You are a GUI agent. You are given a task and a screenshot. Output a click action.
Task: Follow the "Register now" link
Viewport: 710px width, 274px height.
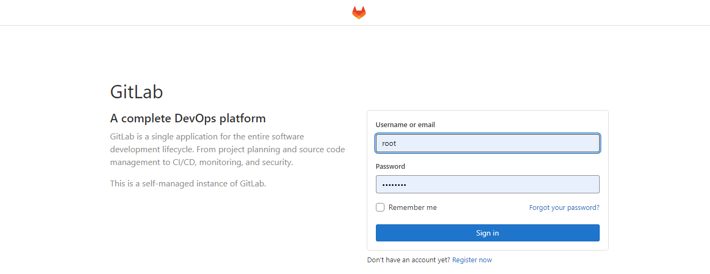point(472,260)
